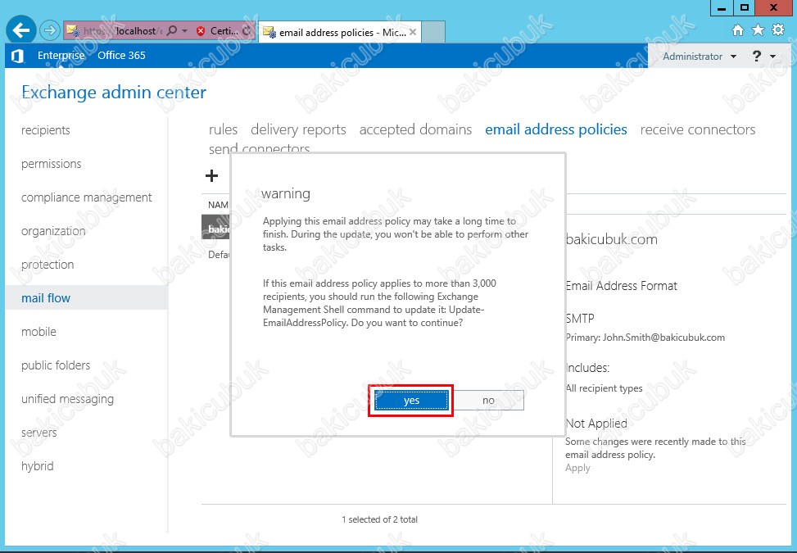The width and height of the screenshot is (797, 553).
Task: Open organization section
Action: [x=53, y=231]
